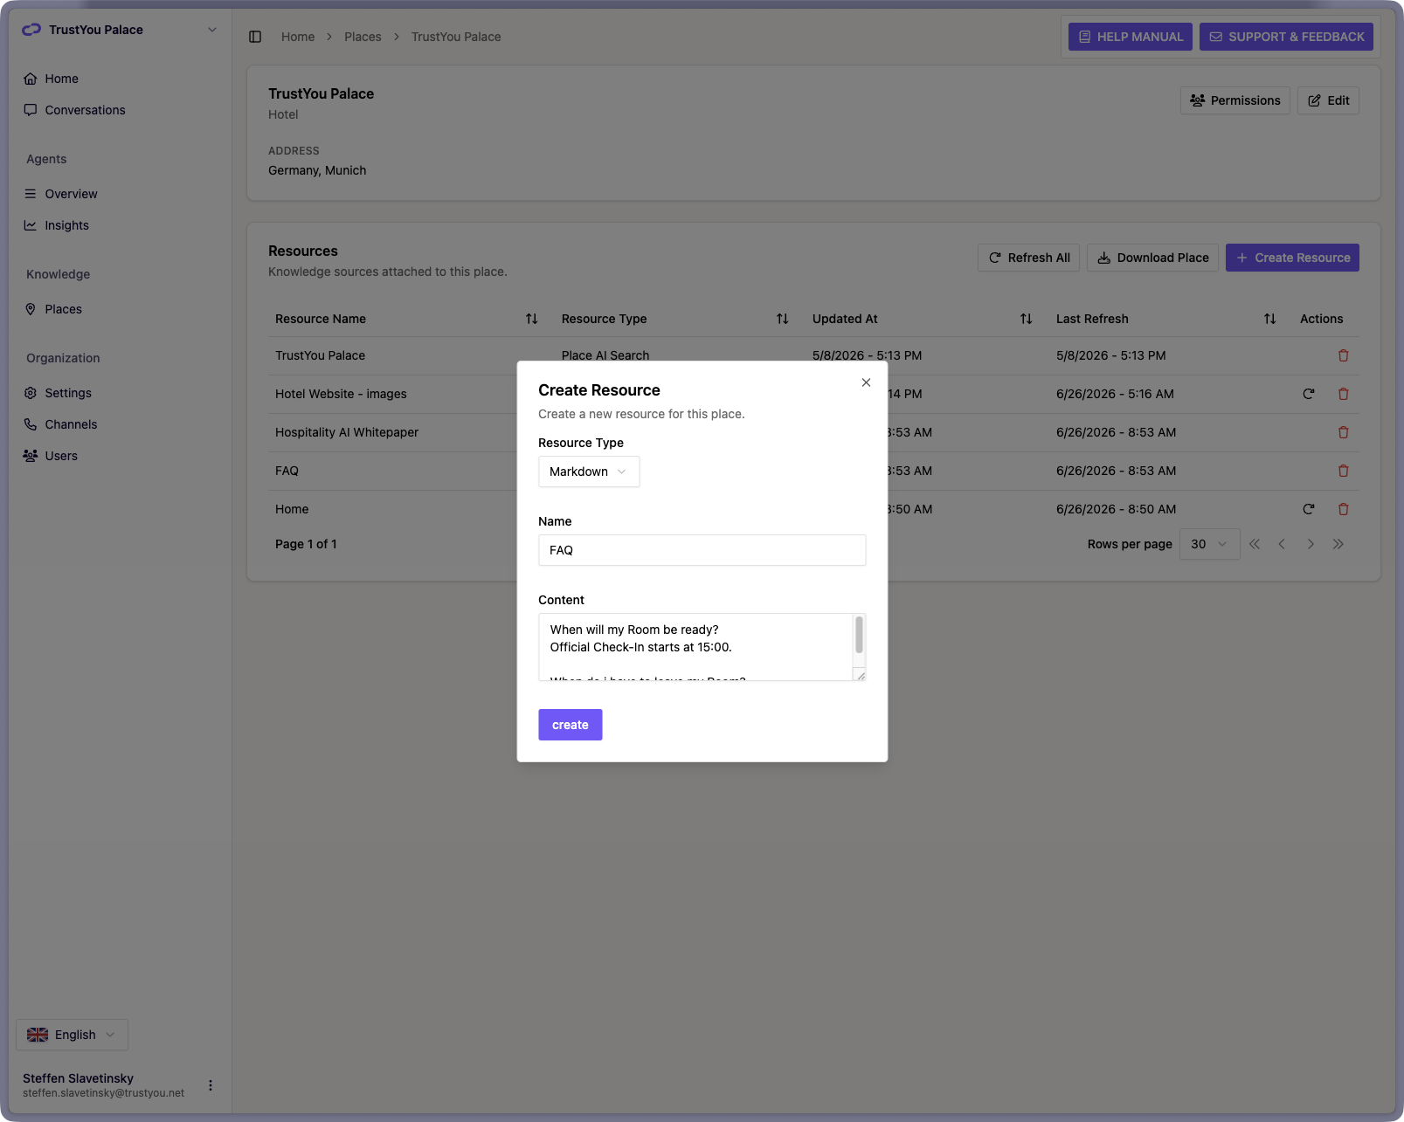Open the Resource Type Markdown dropdown
This screenshot has height=1122, width=1404.
coord(589,472)
